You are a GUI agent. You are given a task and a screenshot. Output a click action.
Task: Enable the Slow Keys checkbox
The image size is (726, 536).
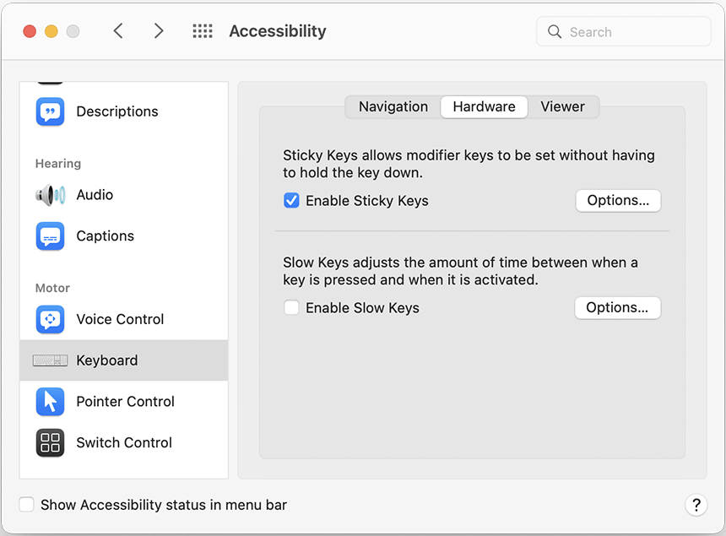291,308
